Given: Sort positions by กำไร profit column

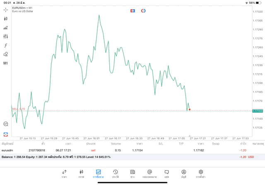Looking at the screenshot, I should [243, 144].
